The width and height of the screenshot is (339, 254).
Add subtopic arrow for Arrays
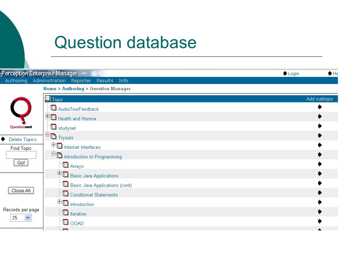[x=320, y=164]
